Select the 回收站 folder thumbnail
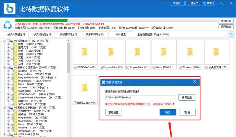236x137 pixels. 85,88
